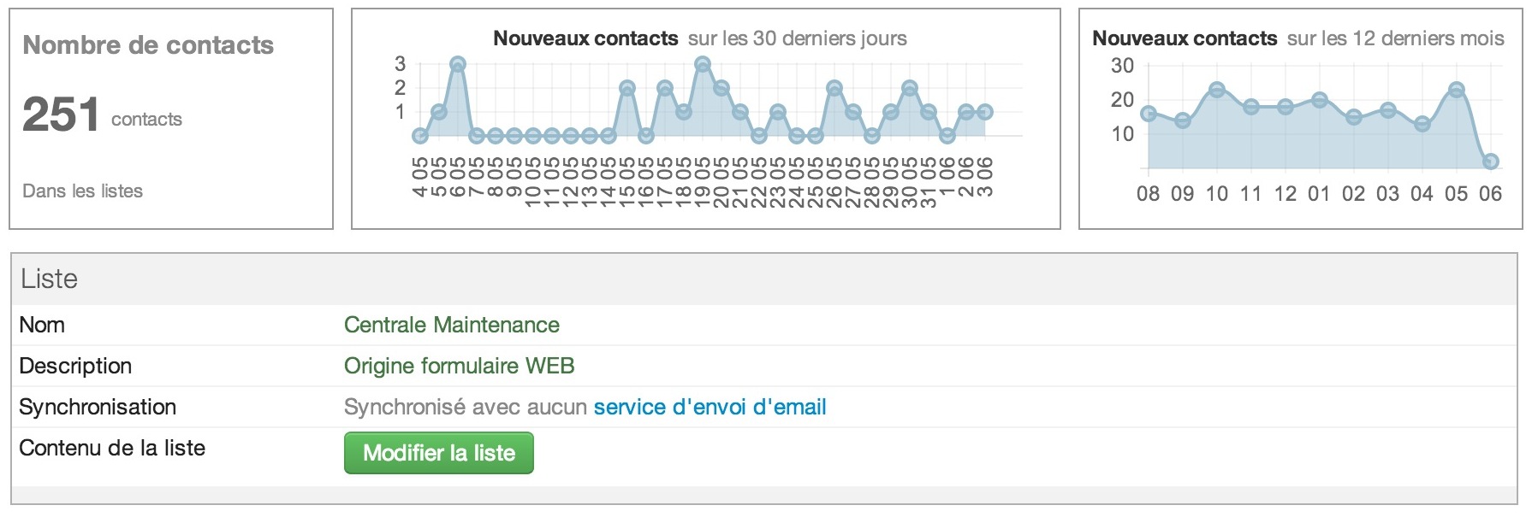The width and height of the screenshot is (1532, 517).
Task: Click the Dans les listes label
Action: click(83, 191)
